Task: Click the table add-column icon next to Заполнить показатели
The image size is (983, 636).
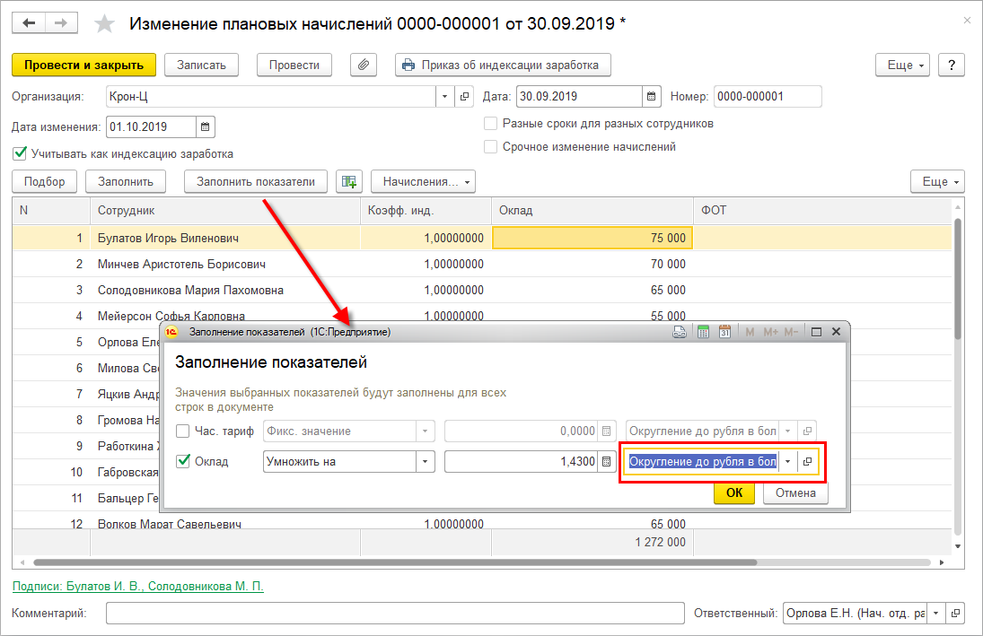Action: click(348, 181)
